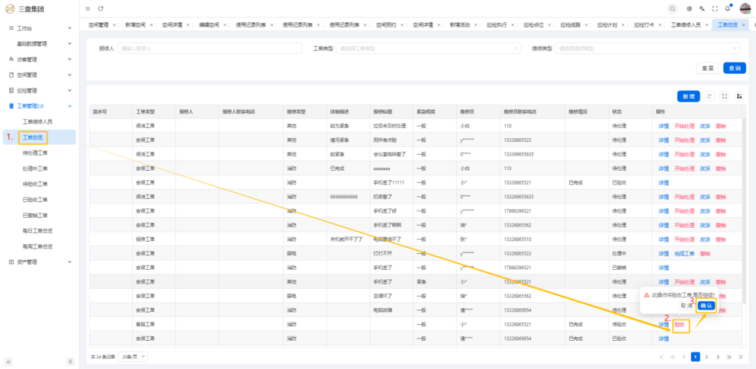Click the 报修人 input field
Image resolution: width=756 pixels, height=369 pixels.
[x=209, y=48]
